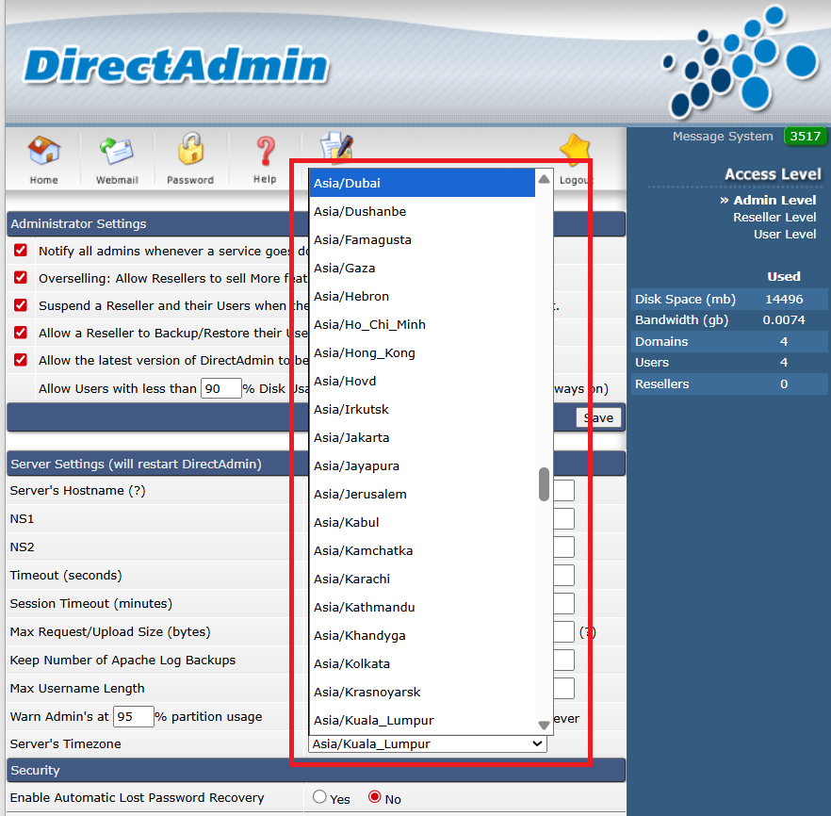Toggle Allow latest version of DirectAdmin checkbox

21,360
